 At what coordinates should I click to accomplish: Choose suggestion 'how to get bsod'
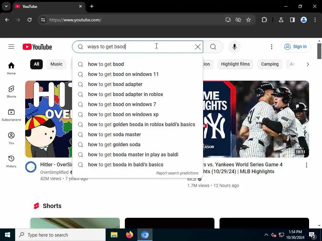[138, 64]
